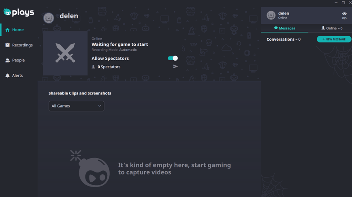Viewport: 352px width, 197px height.
Task: Switch to the Online – 0 tab
Action: 332,28
